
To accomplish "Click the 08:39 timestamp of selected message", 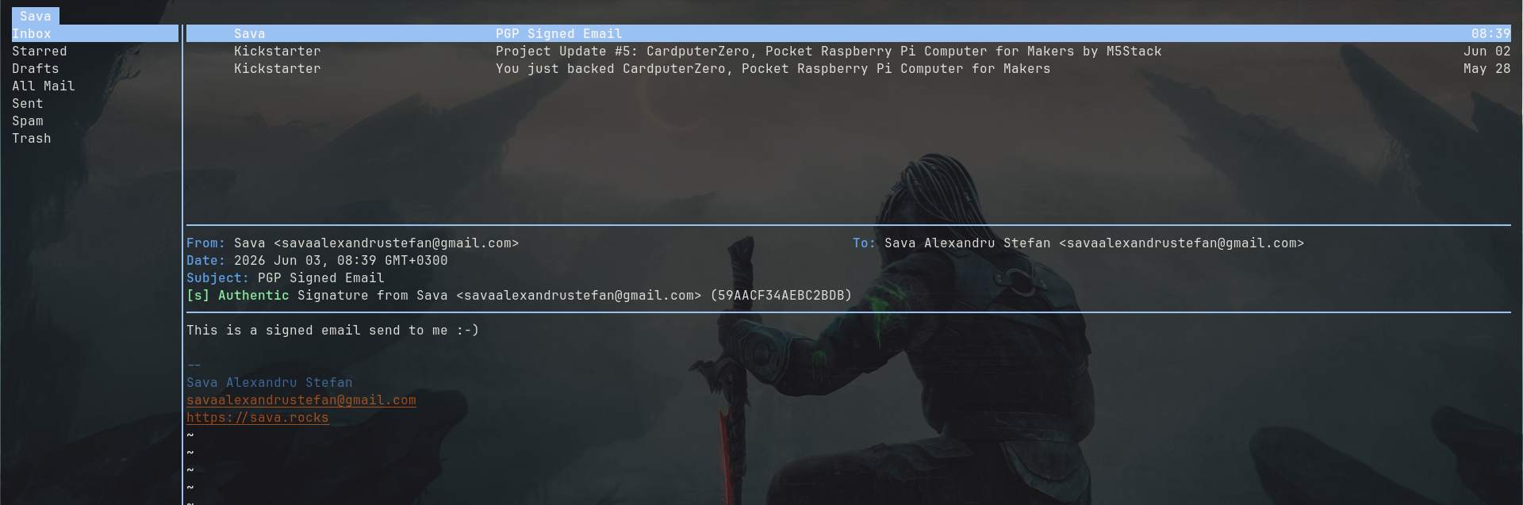I will 1491,33.
